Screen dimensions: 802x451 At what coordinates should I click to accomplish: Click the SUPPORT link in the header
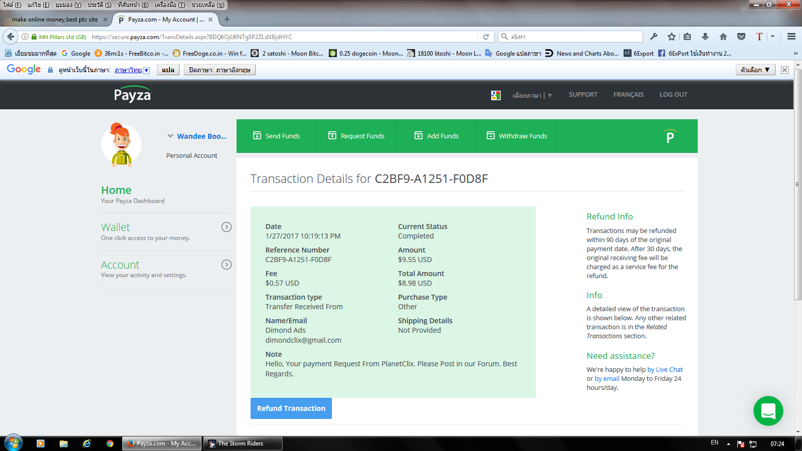pyautogui.click(x=583, y=95)
